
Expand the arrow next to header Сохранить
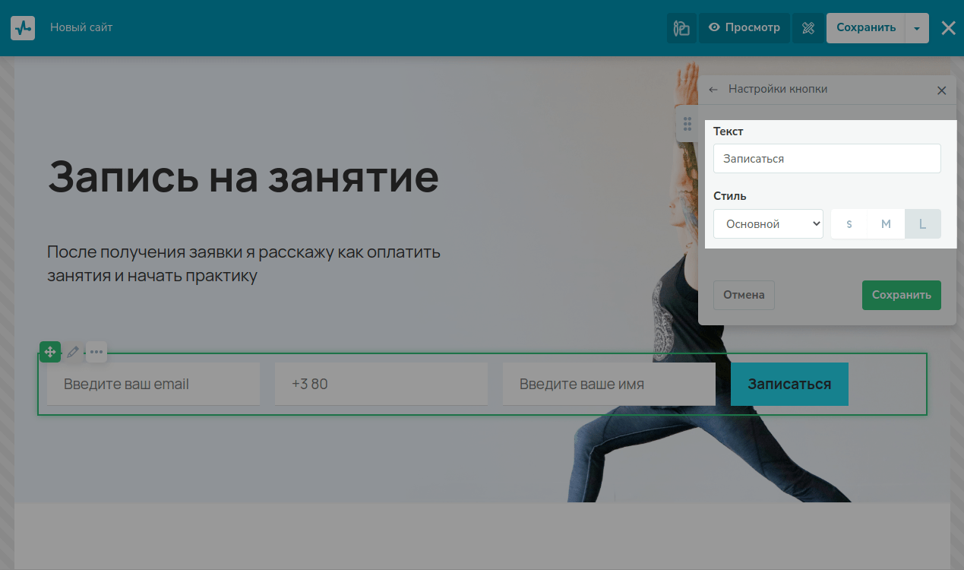(917, 28)
